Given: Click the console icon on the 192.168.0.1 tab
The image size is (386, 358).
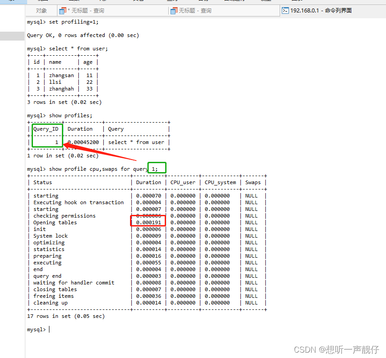Looking at the screenshot, I should tap(285, 11).
